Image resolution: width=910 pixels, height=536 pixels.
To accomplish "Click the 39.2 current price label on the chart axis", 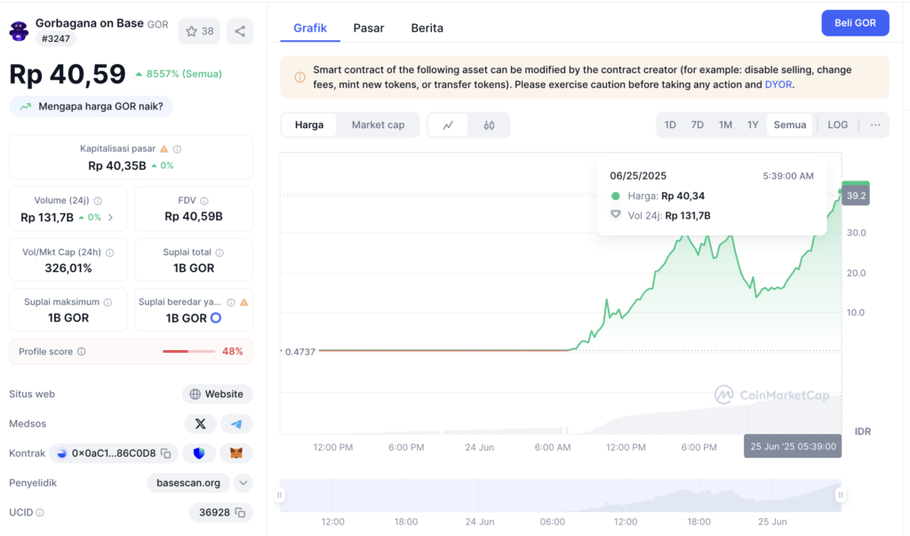I will click(856, 196).
